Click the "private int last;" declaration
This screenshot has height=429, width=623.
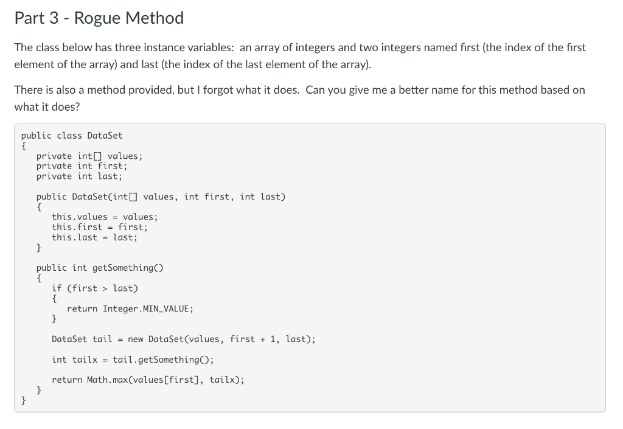[x=79, y=176]
